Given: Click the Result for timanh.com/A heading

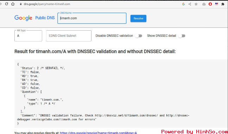Looking at the screenshot, I should click(95, 51).
